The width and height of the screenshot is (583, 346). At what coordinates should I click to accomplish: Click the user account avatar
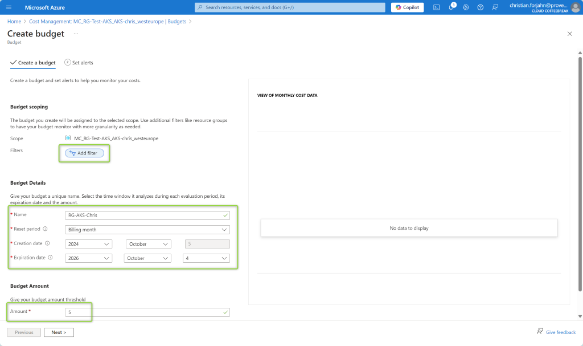[575, 7]
